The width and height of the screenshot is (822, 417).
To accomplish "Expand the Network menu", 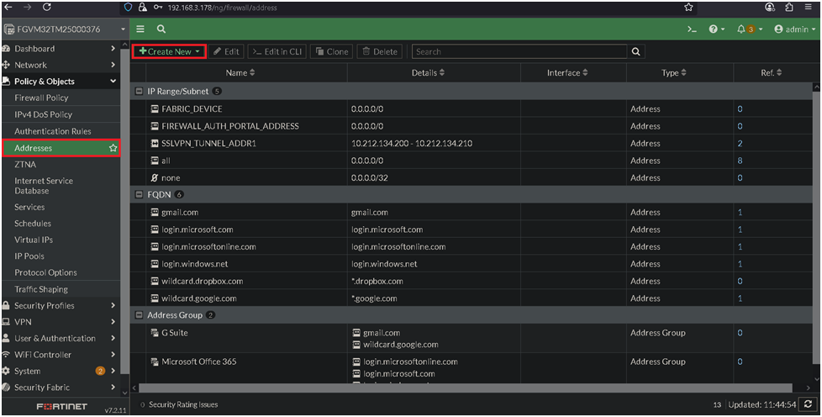I will coord(60,65).
